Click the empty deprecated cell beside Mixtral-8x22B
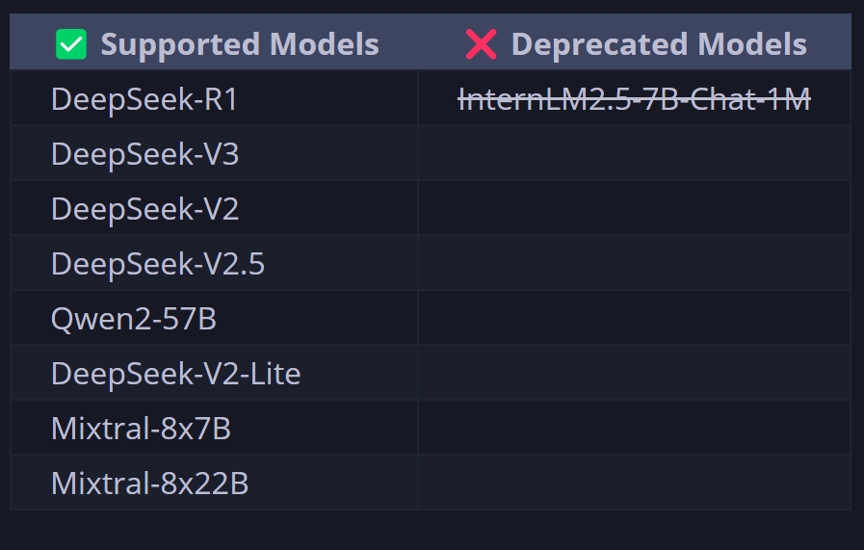 (634, 483)
